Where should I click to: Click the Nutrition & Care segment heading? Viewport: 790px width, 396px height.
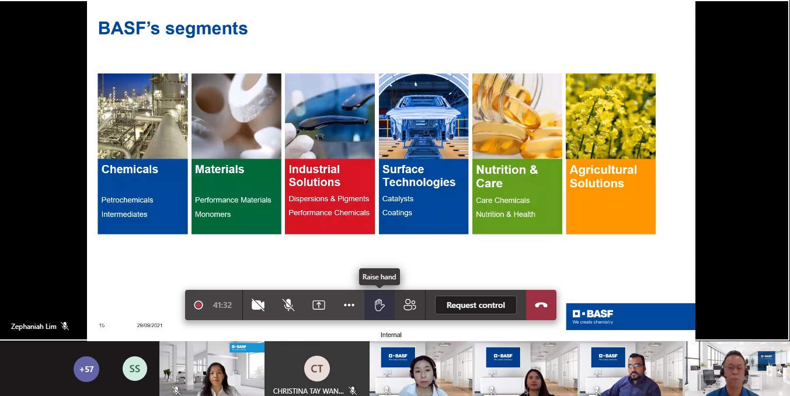pyautogui.click(x=507, y=176)
